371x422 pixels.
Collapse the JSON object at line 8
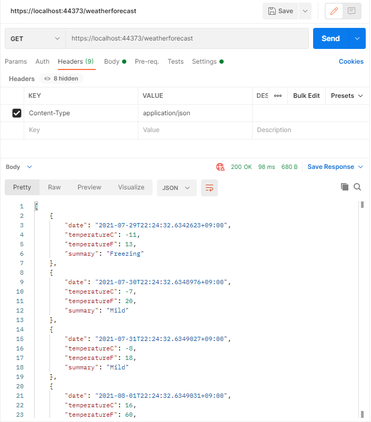click(x=51, y=273)
